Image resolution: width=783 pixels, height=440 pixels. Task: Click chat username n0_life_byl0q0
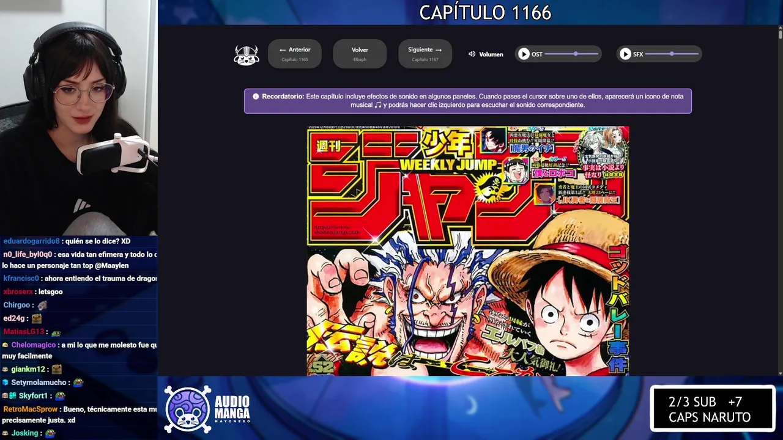point(28,254)
